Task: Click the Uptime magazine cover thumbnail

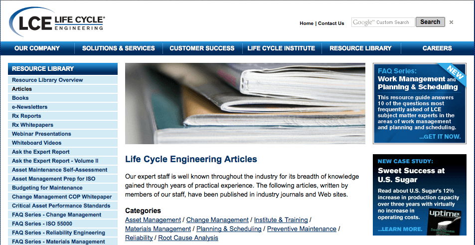Action: tap(445, 222)
